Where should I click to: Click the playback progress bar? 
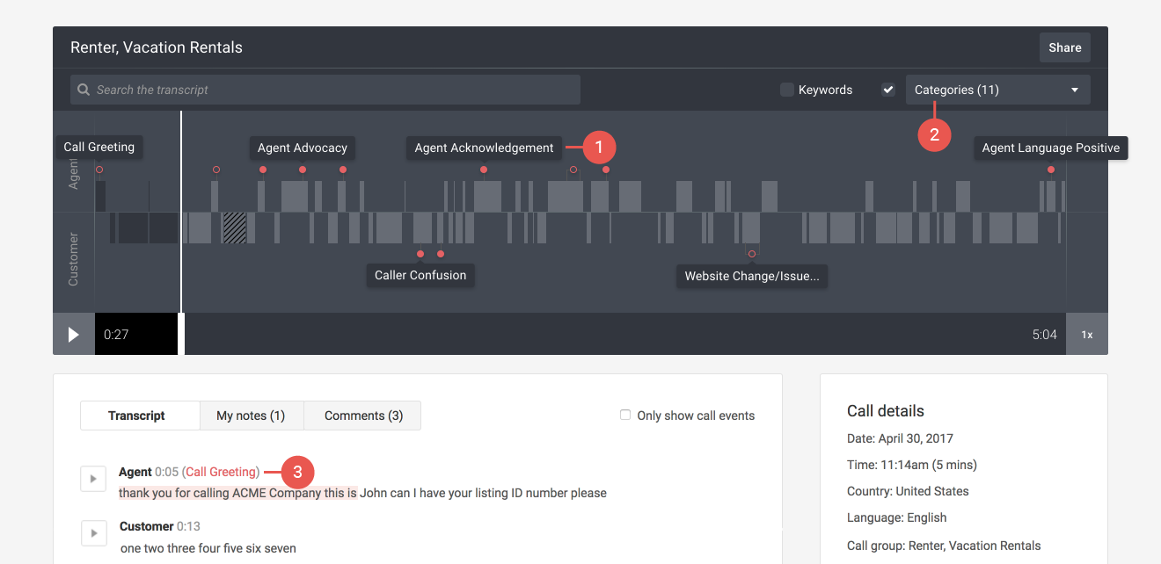(607, 335)
